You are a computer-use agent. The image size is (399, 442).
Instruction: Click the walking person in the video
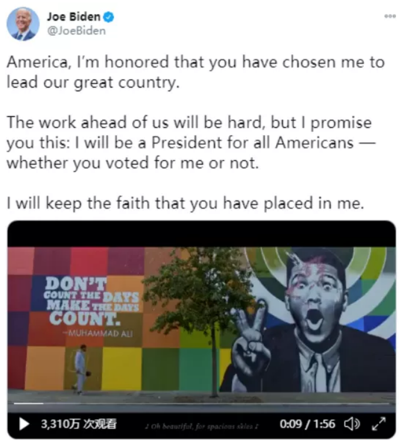coord(81,369)
